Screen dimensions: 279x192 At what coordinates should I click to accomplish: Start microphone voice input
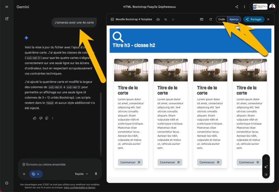[96, 174]
